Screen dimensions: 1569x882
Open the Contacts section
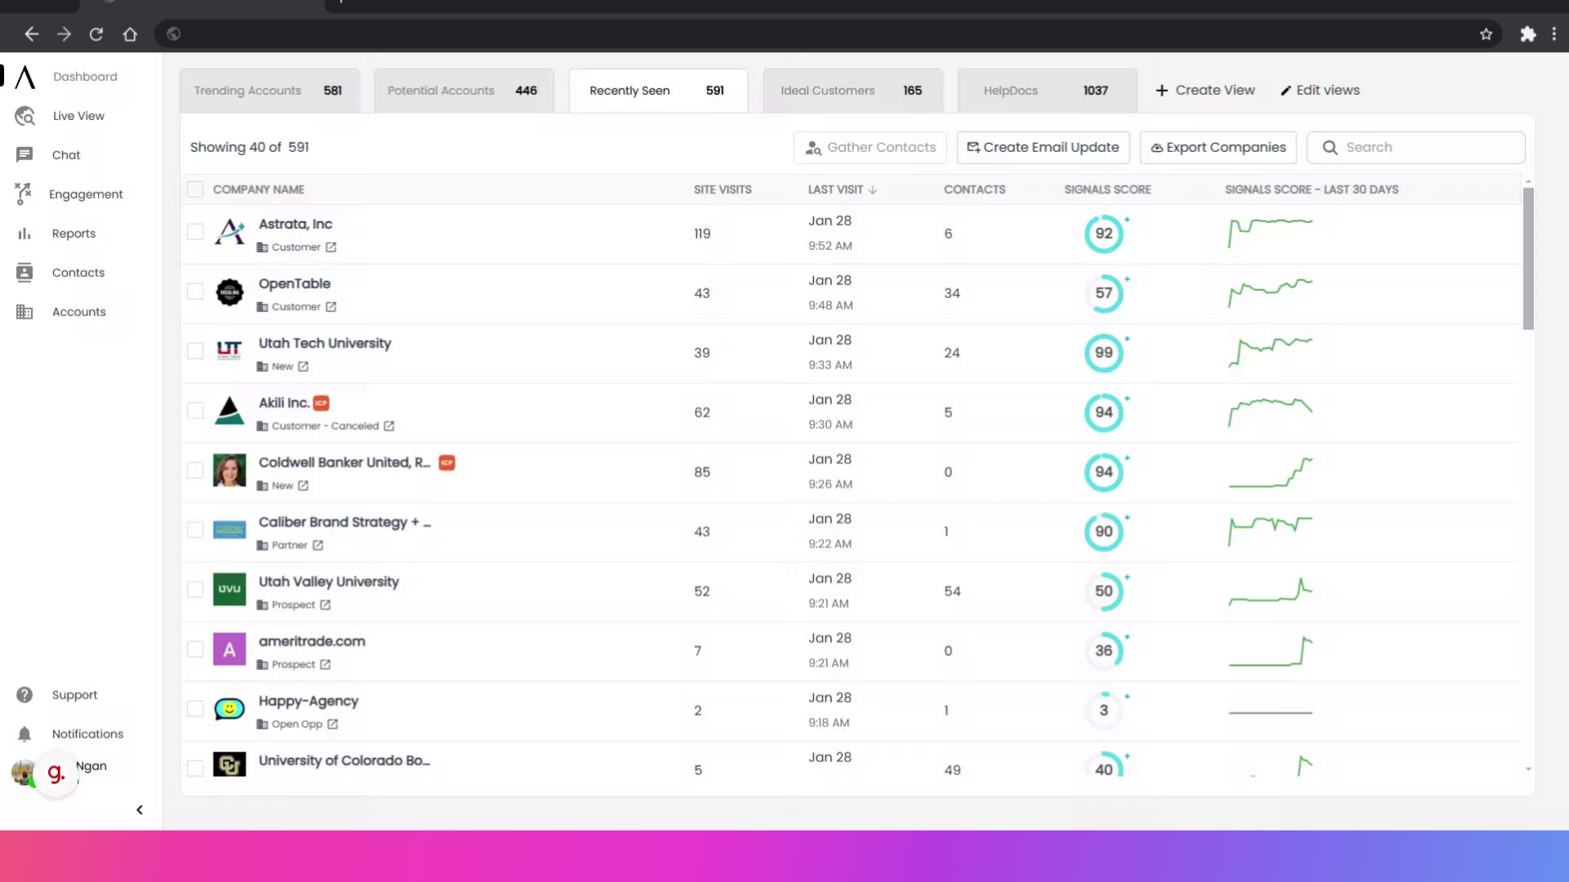(78, 272)
